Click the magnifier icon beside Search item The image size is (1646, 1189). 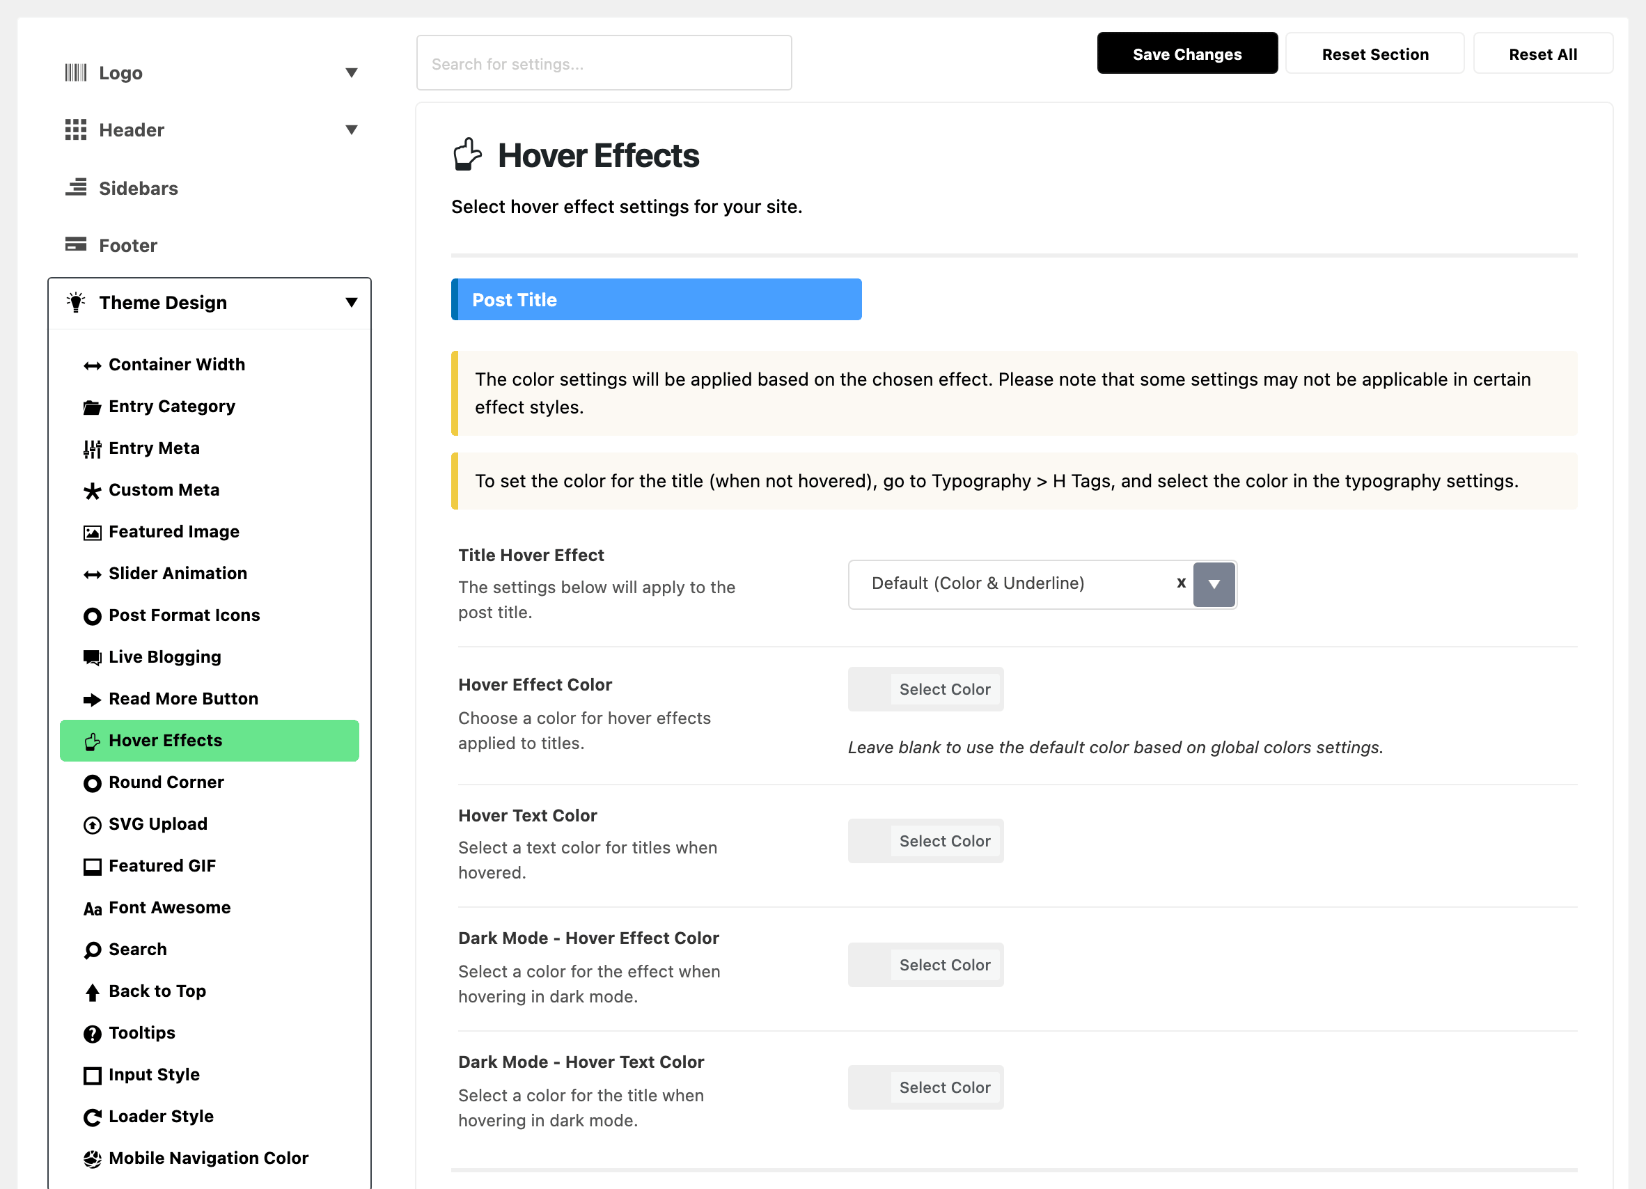point(92,950)
